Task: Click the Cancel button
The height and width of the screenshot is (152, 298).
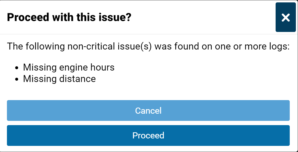Action: [x=148, y=110]
